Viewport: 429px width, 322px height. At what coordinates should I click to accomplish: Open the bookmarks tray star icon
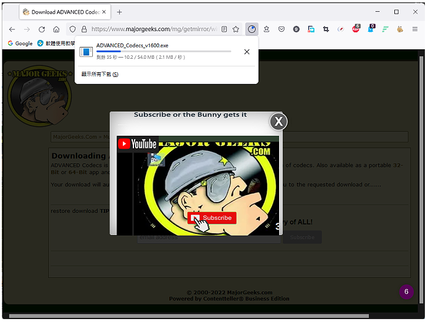point(266,29)
